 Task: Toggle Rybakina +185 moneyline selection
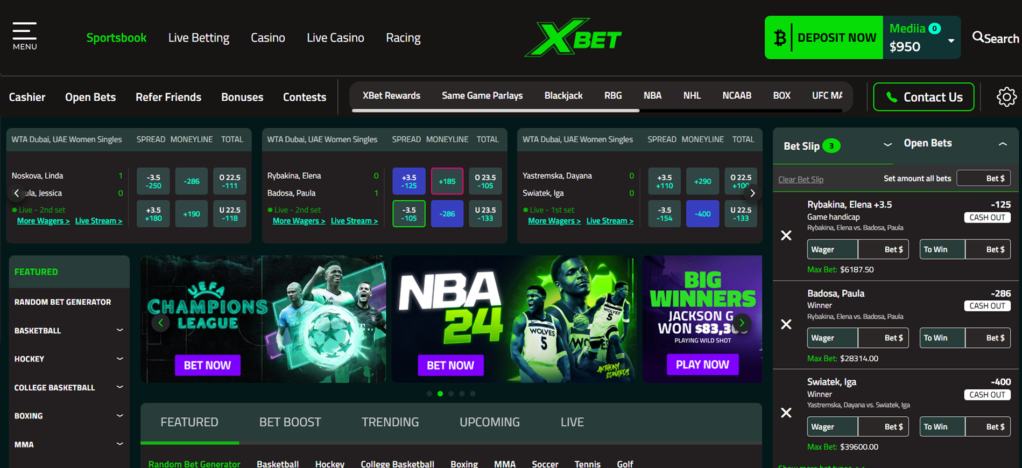point(447,181)
